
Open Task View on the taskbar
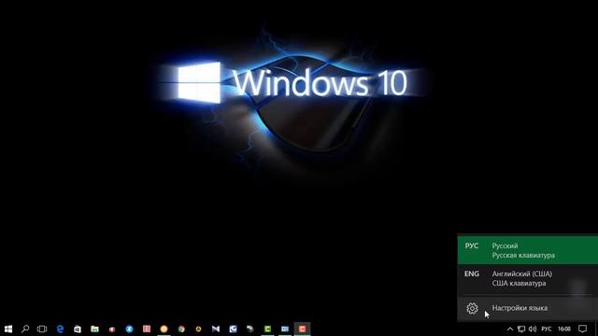pyautogui.click(x=42, y=329)
